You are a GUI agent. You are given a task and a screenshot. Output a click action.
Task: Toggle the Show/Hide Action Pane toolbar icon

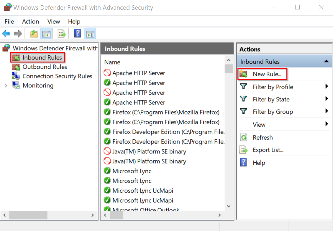pyautogui.click(x=90, y=34)
